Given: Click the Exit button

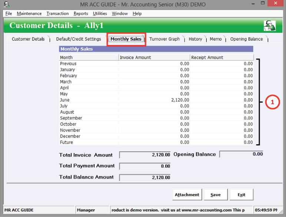Looking at the screenshot, I should tap(242, 194).
